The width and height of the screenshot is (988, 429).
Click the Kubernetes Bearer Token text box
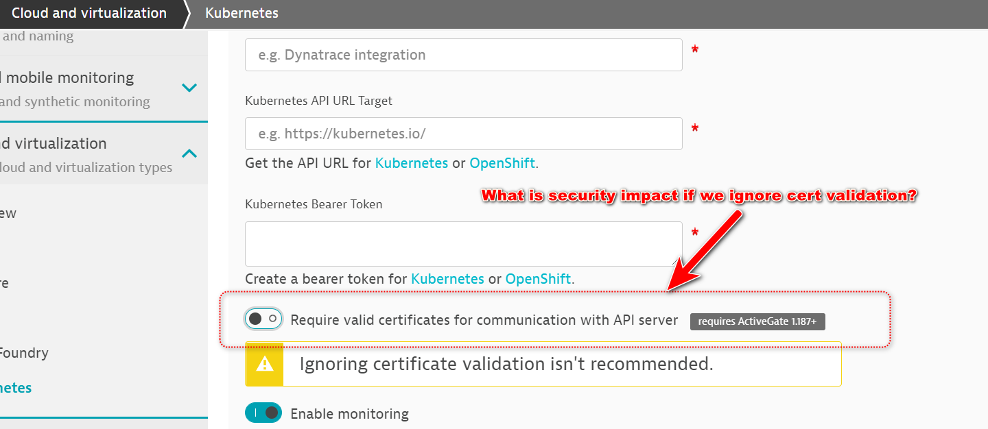click(x=463, y=243)
